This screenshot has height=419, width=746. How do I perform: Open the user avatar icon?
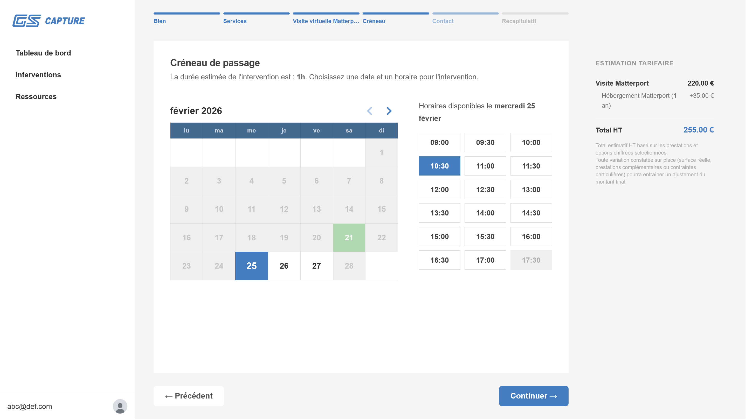120,406
